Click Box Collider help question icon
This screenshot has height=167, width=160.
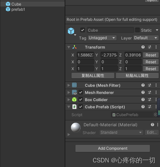(143, 99)
